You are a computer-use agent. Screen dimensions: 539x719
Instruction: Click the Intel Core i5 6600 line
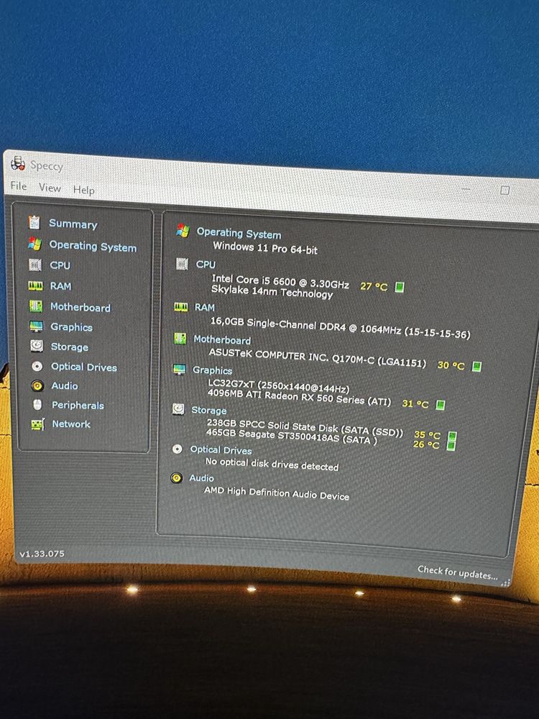pos(280,282)
